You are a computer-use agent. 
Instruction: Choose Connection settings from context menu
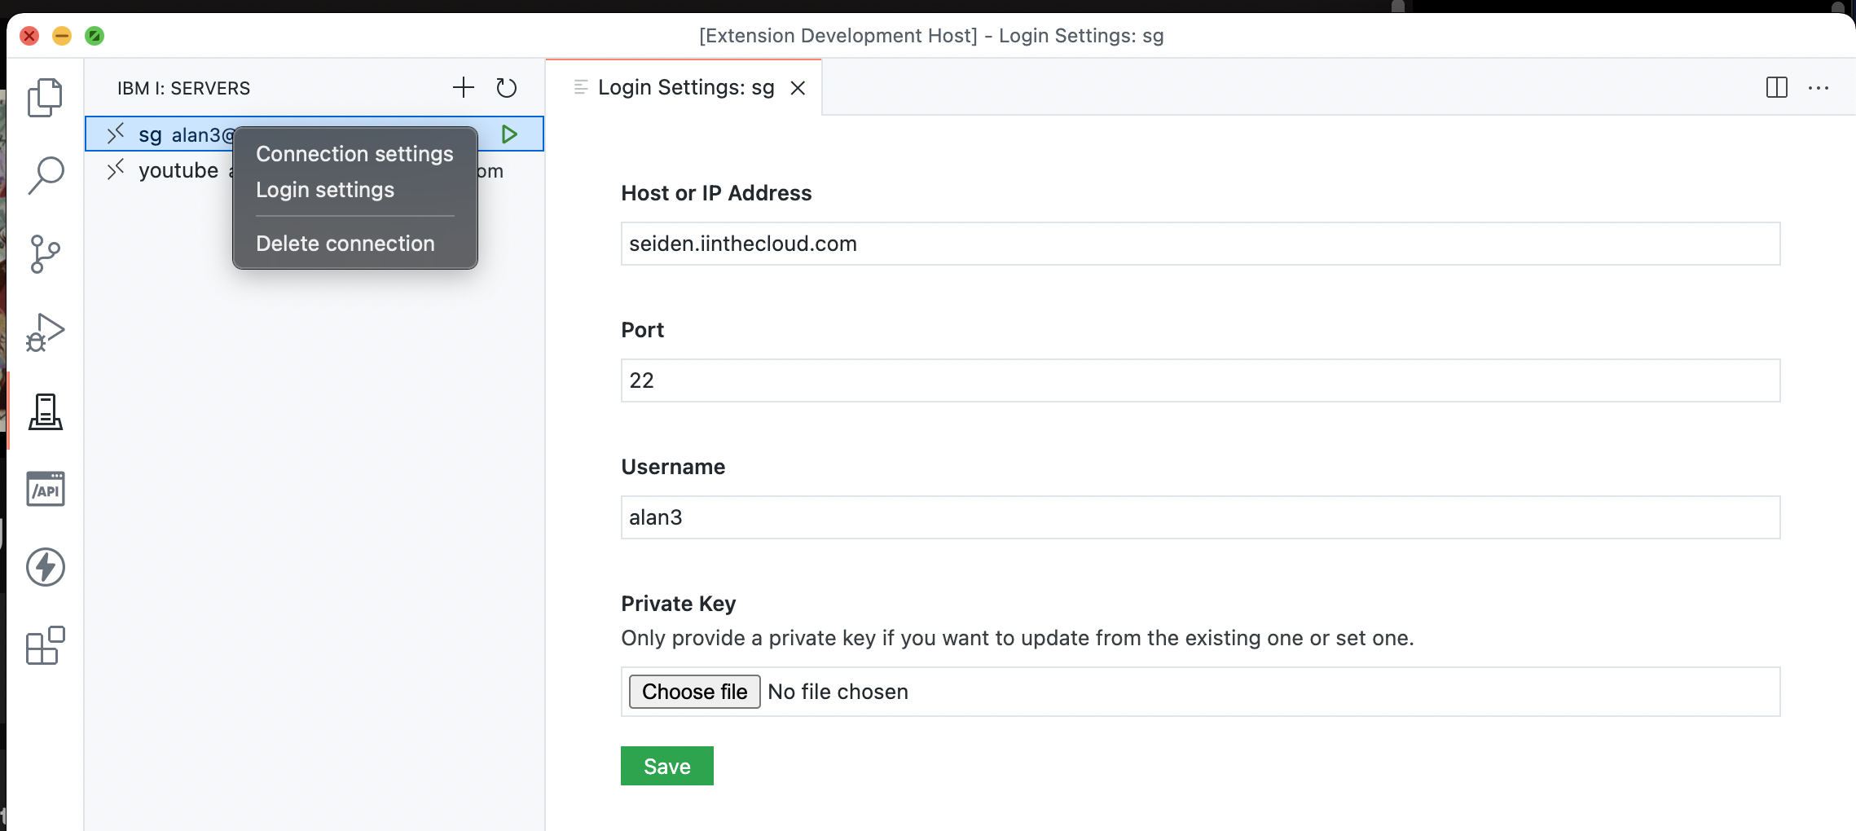coord(354,153)
